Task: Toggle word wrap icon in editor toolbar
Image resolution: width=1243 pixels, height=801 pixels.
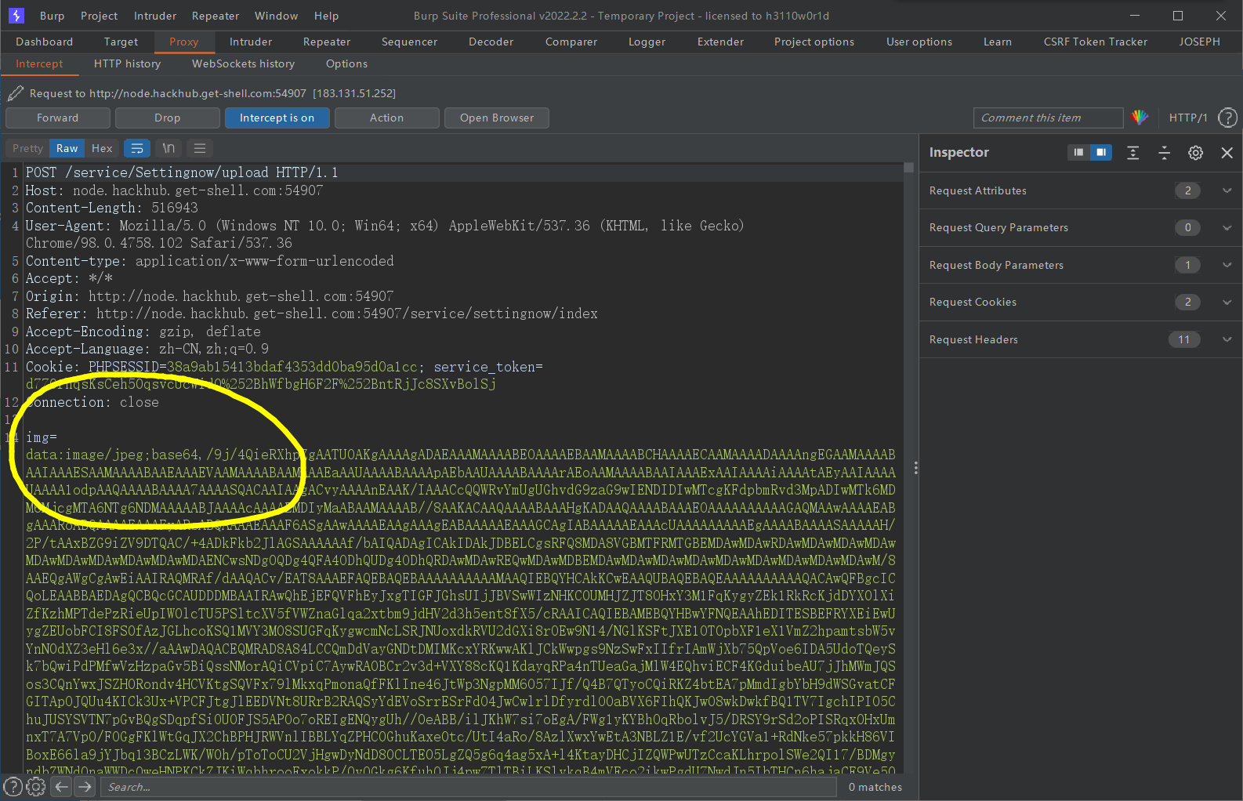Action: coord(137,148)
